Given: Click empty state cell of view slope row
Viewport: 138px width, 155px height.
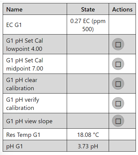Looking at the screenshot, I should (x=88, y=121).
